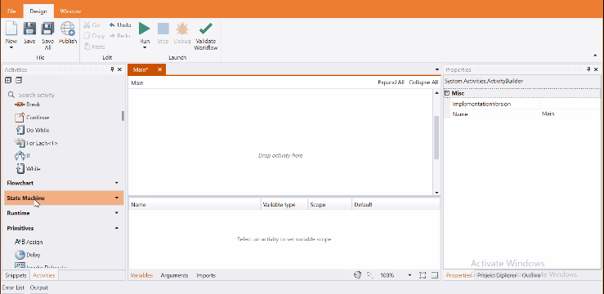Edit the ImplementationVersion value field
The width and height of the screenshot is (604, 294).
[x=570, y=105]
